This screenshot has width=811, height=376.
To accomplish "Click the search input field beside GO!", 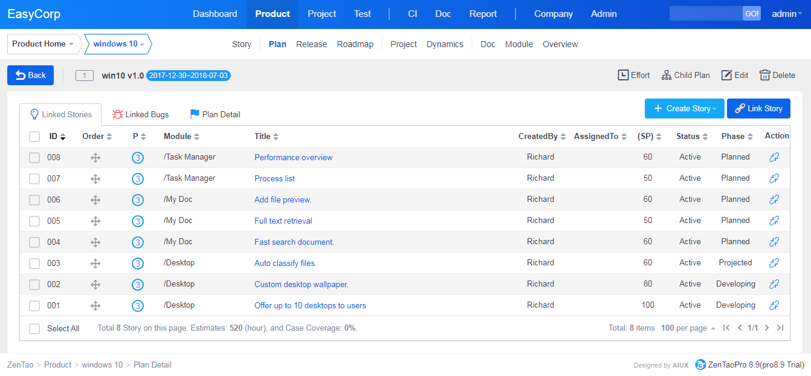I will [705, 14].
